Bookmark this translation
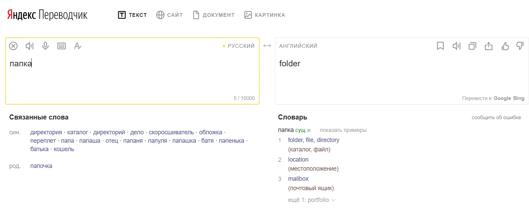 [440, 46]
